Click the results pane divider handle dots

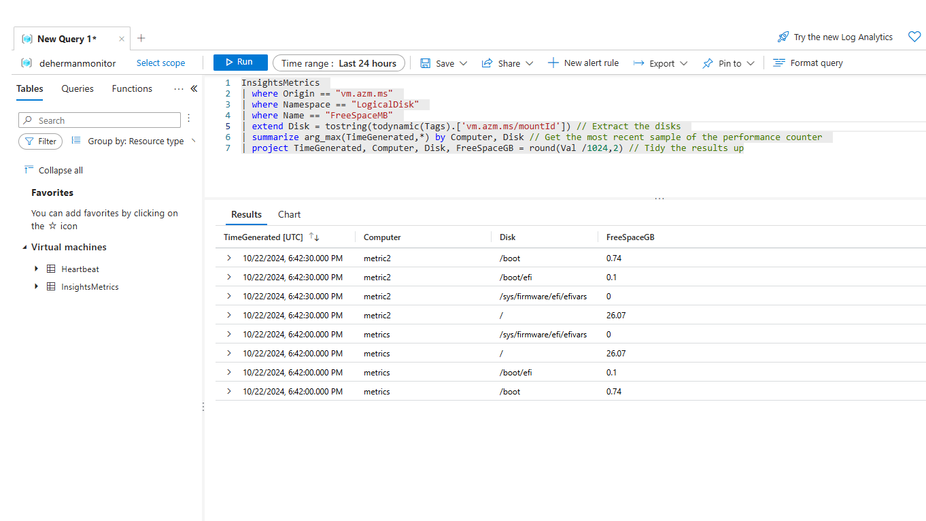click(x=659, y=199)
